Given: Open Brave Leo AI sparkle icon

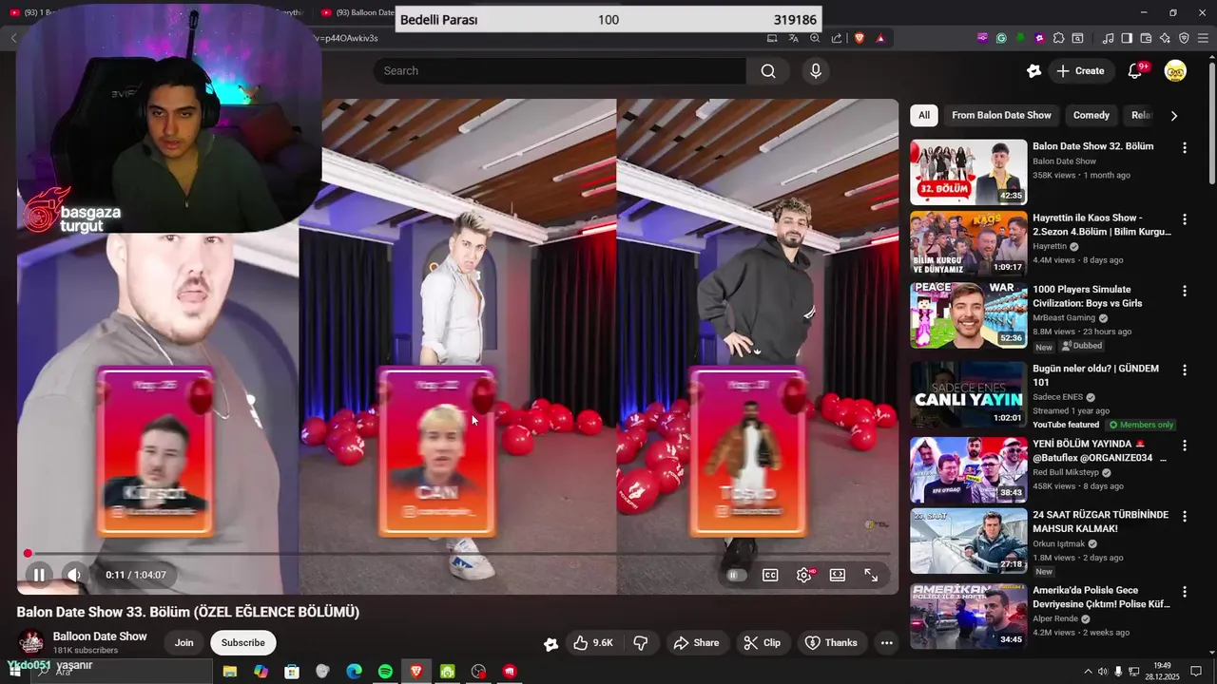Looking at the screenshot, I should pyautogui.click(x=1165, y=38).
